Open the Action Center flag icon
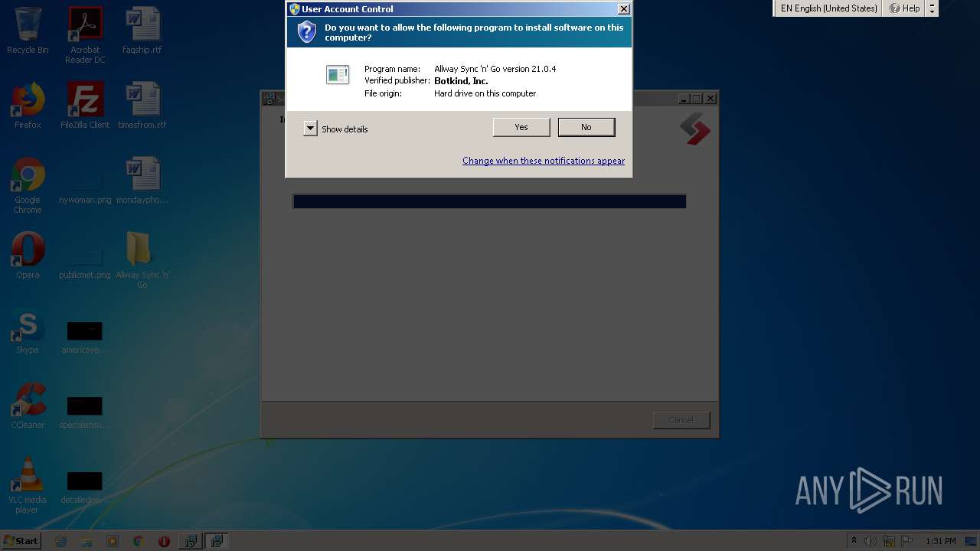The width and height of the screenshot is (980, 551). (907, 541)
